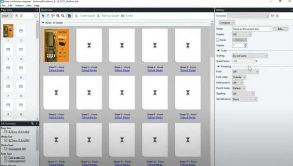Collapse the Body - 64 Sheets group
Screen dimensions: 293x166
43,23
